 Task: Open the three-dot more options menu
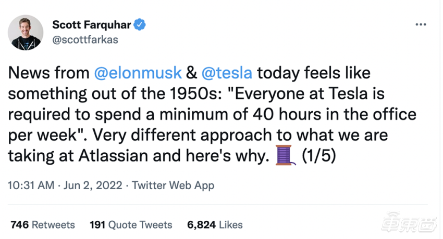(x=421, y=25)
